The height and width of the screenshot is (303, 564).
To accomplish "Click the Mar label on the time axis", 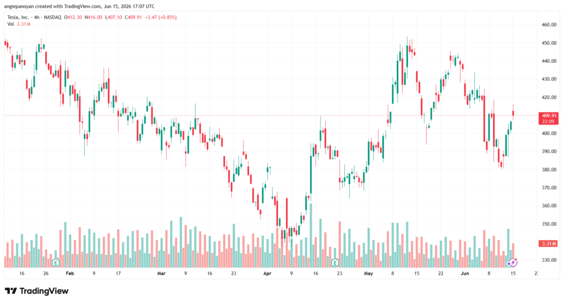I will point(161,273).
